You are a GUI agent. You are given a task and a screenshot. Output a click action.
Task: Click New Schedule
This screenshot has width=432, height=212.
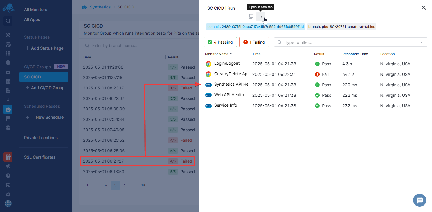coord(44,117)
